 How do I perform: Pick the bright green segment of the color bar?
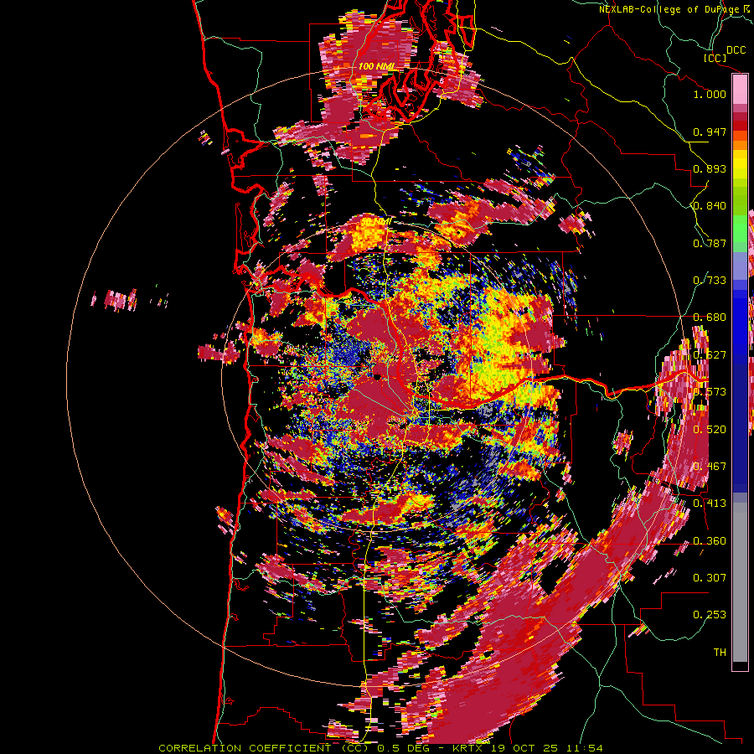click(x=740, y=229)
